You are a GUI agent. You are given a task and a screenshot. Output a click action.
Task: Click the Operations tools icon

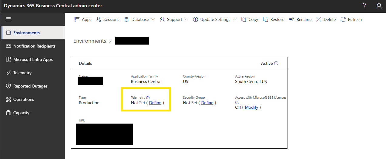pyautogui.click(x=8, y=99)
